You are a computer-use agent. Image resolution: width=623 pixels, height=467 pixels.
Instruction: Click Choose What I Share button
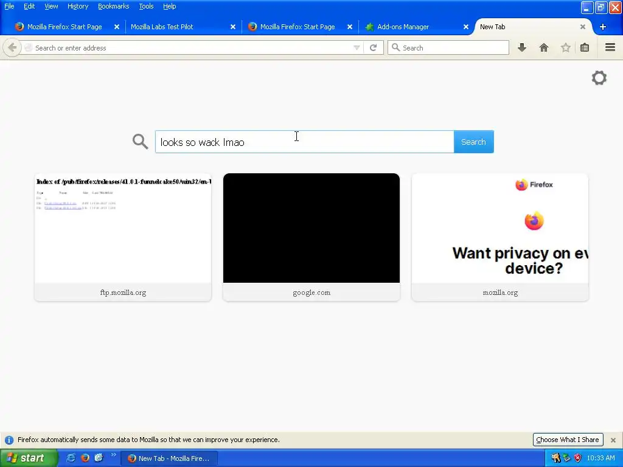(568, 440)
